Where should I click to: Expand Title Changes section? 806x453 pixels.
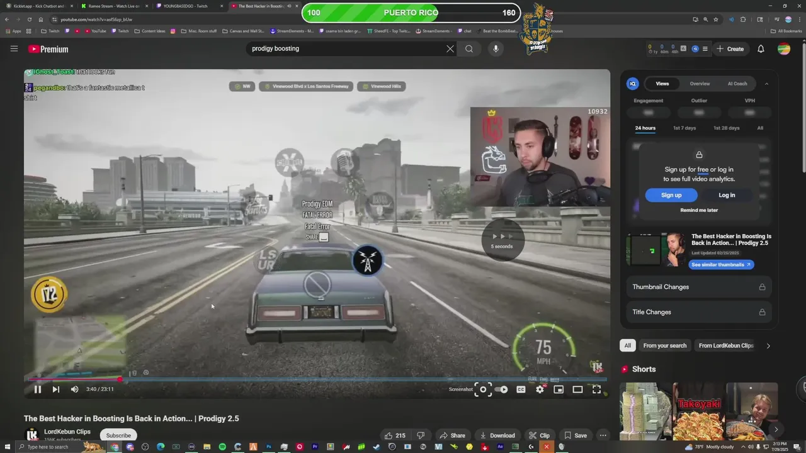pyautogui.click(x=699, y=312)
